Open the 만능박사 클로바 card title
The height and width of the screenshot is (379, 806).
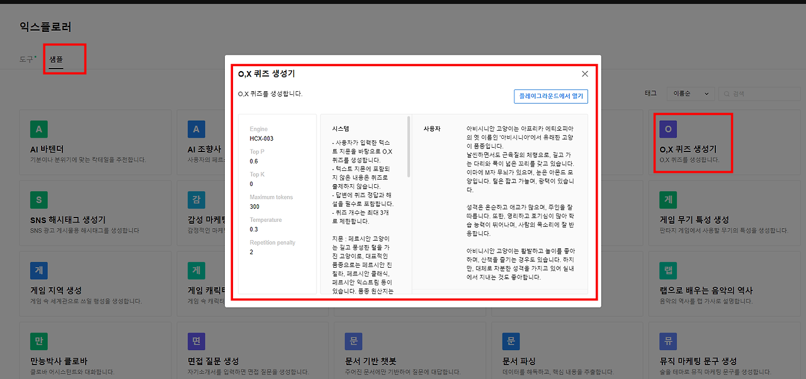pos(59,361)
